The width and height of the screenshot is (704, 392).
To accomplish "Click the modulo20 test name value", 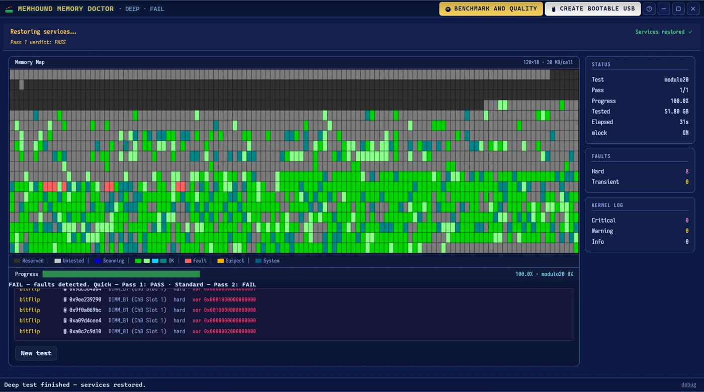I will (x=676, y=80).
